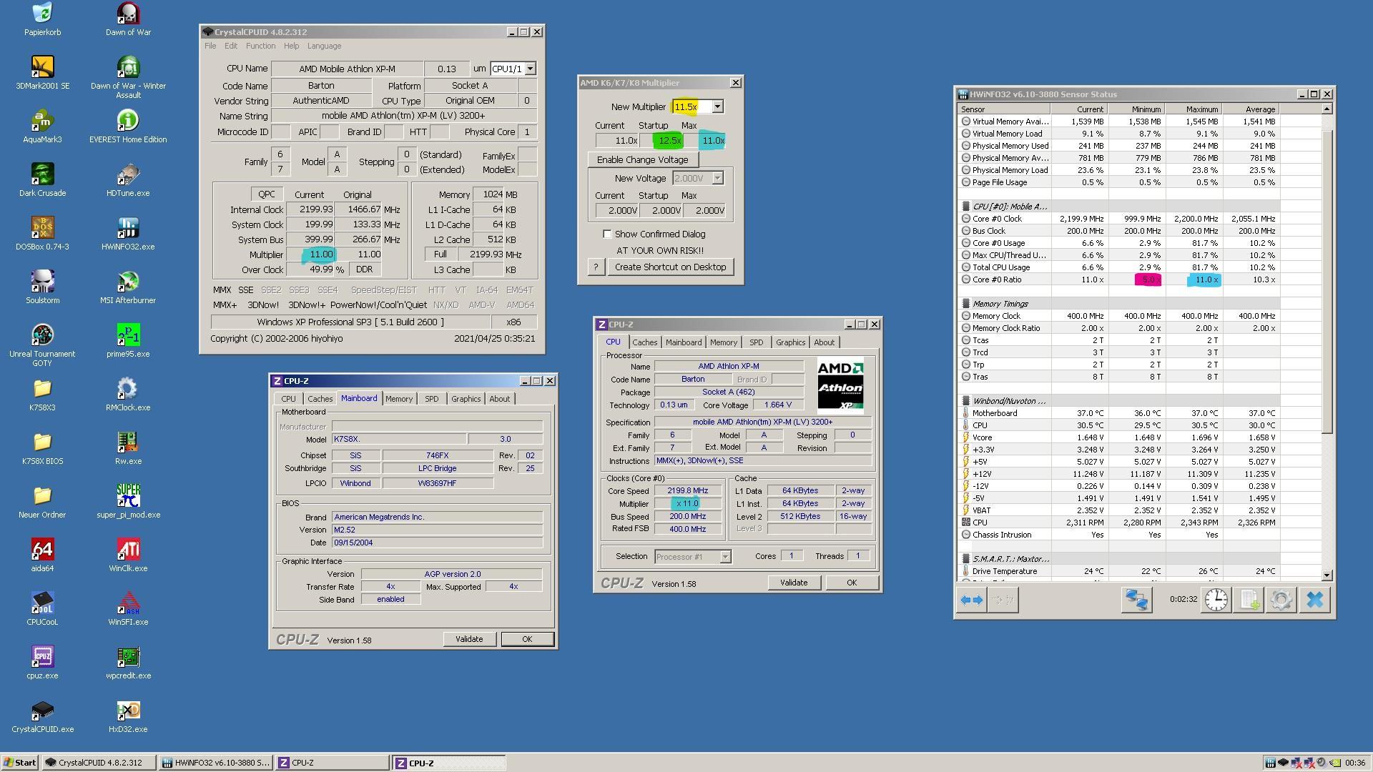
Task: Click HWiNFO scrollbar down arrow
Action: [x=1327, y=575]
